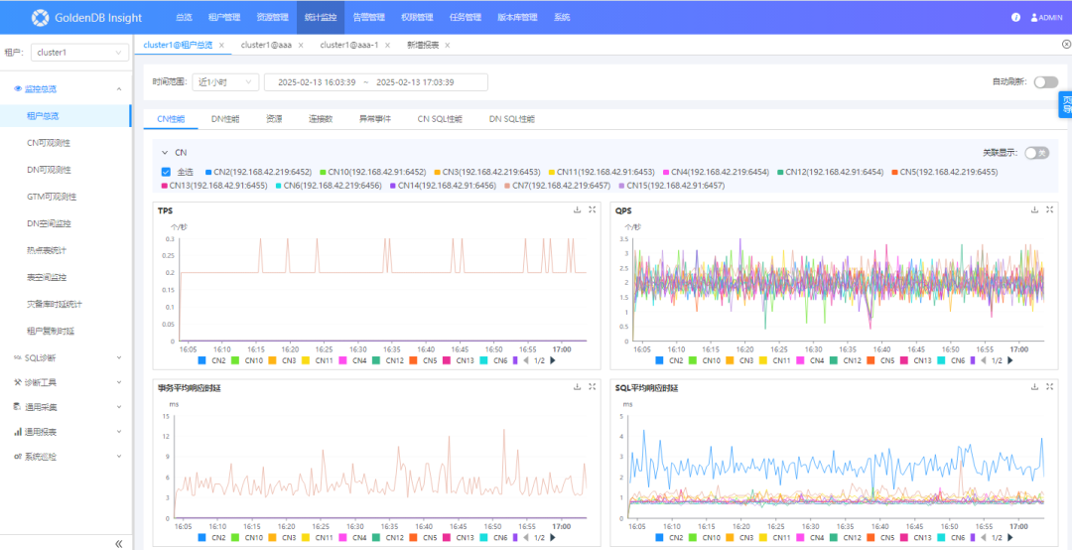This screenshot has height=550, width=1072.
Task: Maximize the SQL平均响应时延 chart
Action: (x=1049, y=387)
